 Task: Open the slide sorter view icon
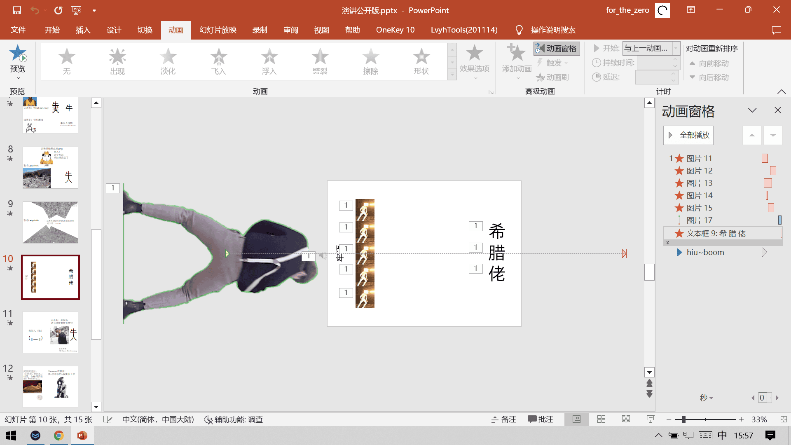click(x=601, y=419)
